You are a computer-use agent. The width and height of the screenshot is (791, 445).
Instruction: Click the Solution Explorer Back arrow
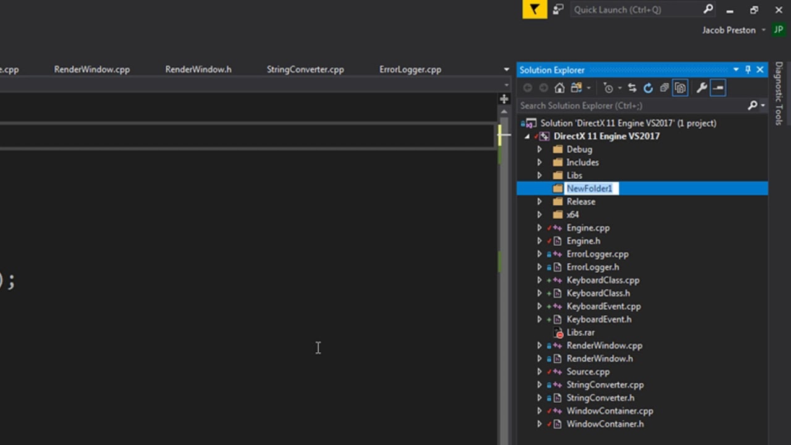(528, 88)
